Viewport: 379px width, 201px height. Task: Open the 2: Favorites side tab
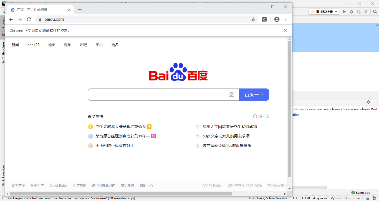click(3, 175)
